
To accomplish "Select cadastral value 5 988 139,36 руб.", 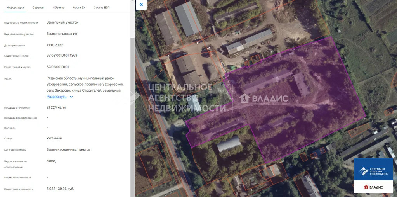I will pyautogui.click(x=60, y=189).
